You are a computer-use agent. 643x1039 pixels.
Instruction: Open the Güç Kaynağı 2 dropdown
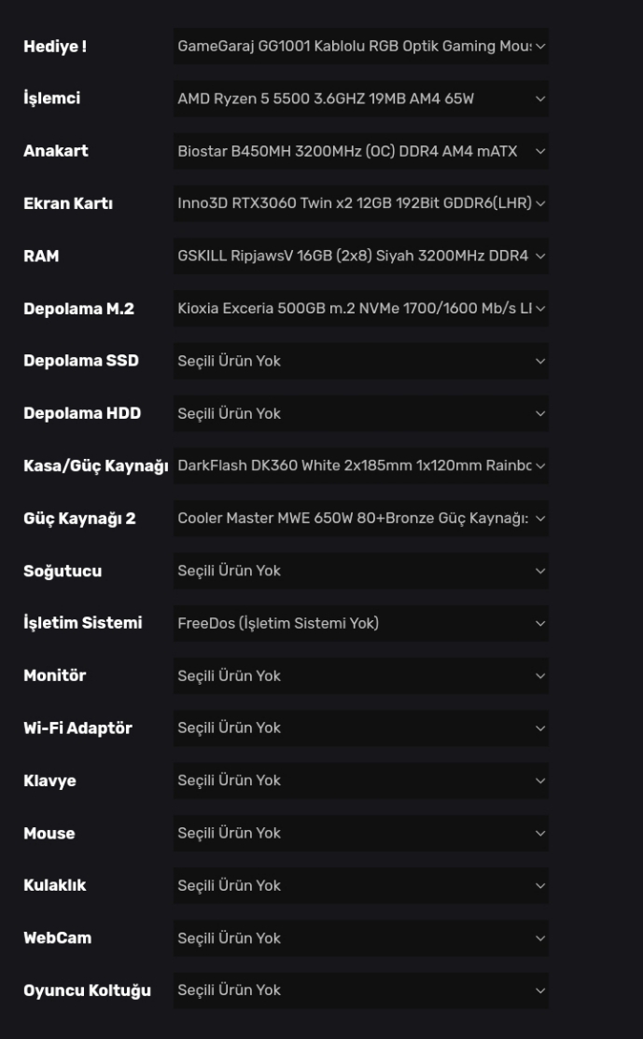[360, 518]
